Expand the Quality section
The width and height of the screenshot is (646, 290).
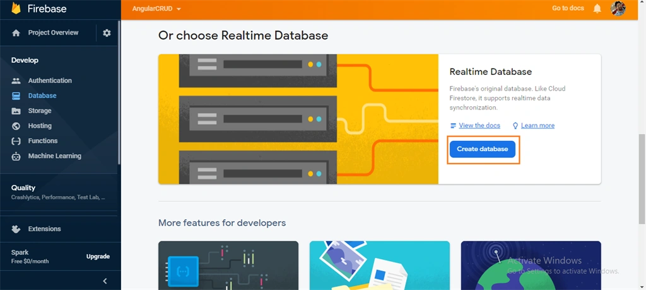(x=59, y=192)
